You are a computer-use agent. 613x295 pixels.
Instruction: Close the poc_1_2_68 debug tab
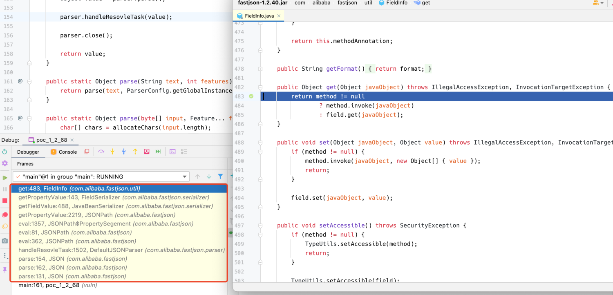click(72, 140)
